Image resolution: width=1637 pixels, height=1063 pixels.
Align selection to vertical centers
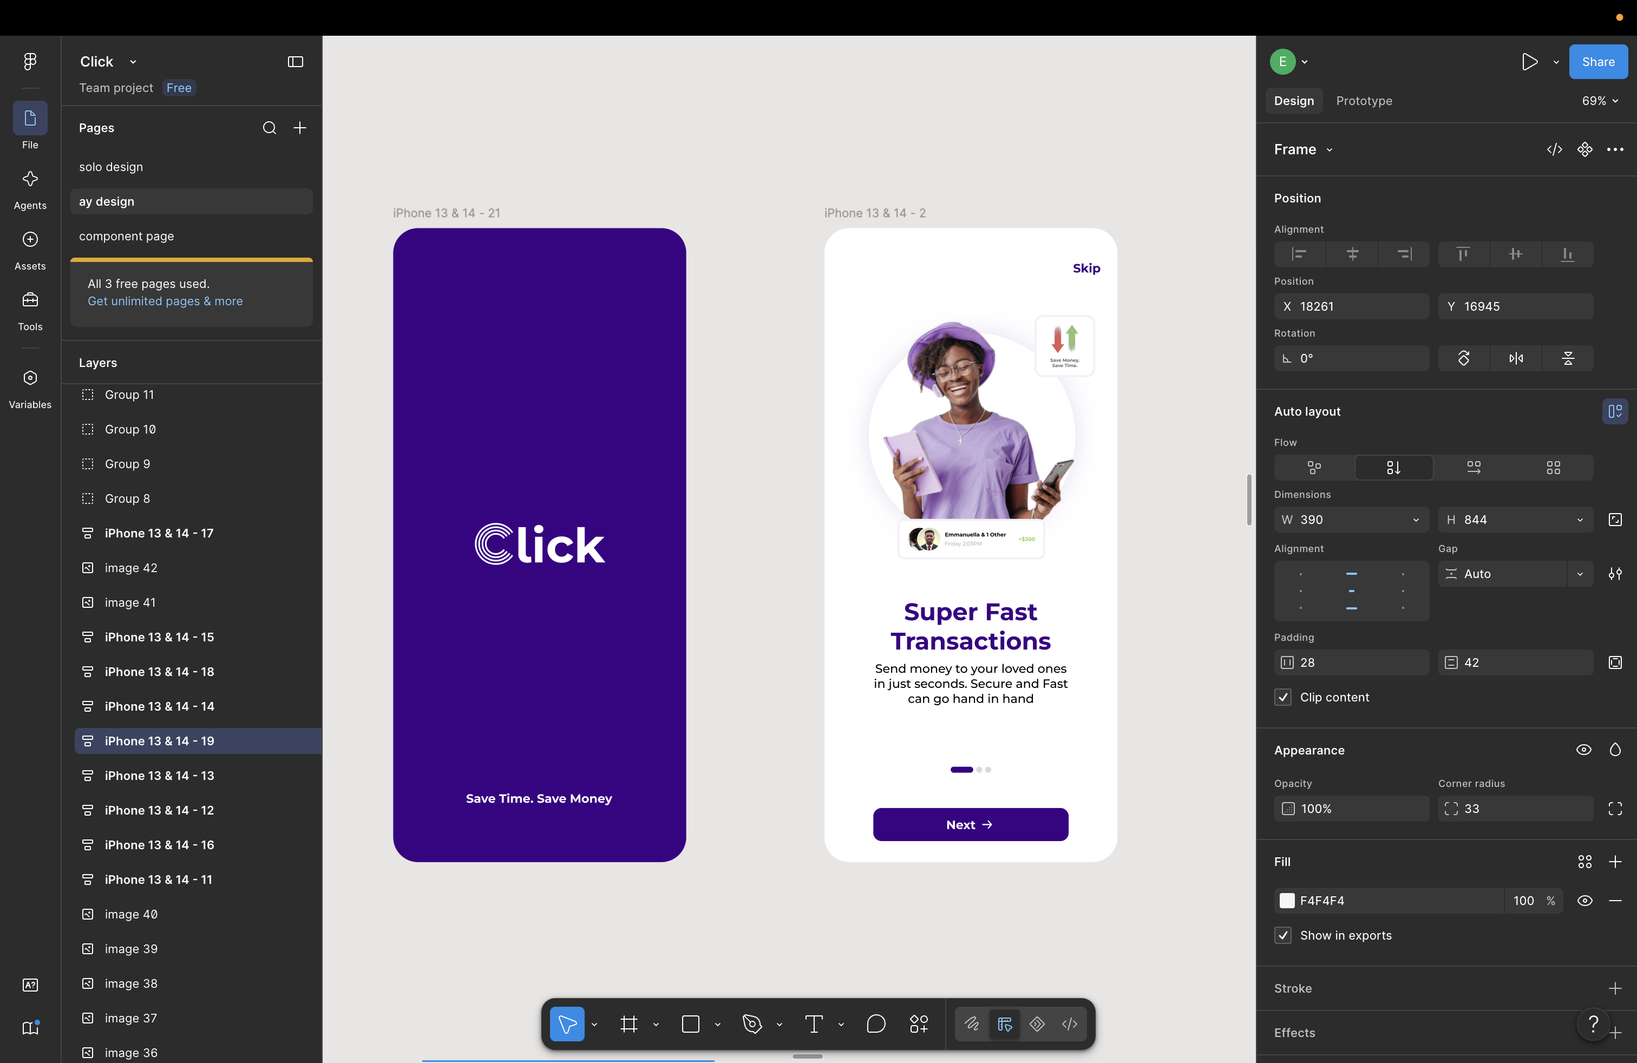pyautogui.click(x=1515, y=254)
